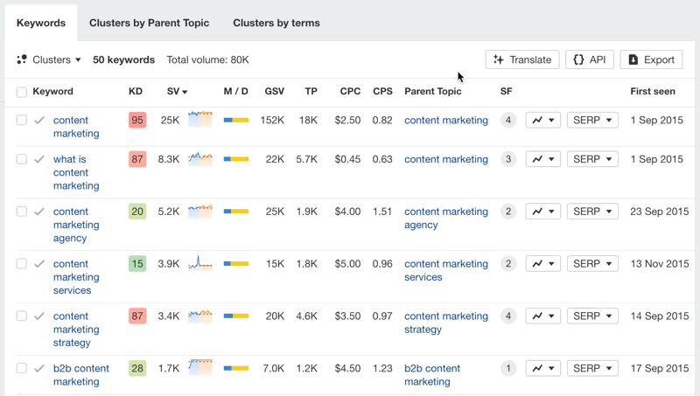
Task: Click the SF badge 4 for content marketing
Action: point(508,120)
